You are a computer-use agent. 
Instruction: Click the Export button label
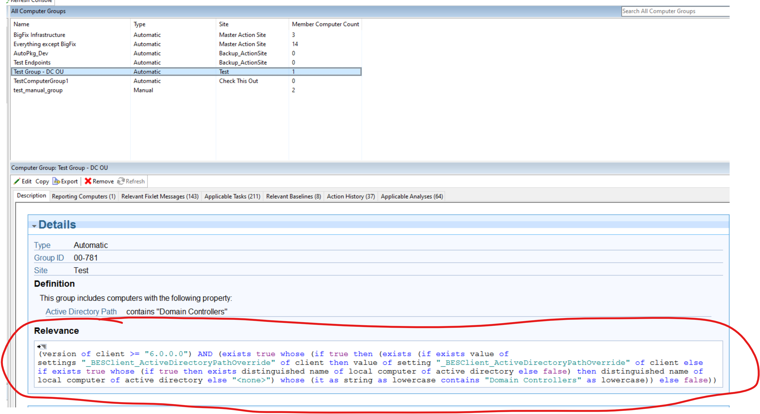[x=69, y=181]
